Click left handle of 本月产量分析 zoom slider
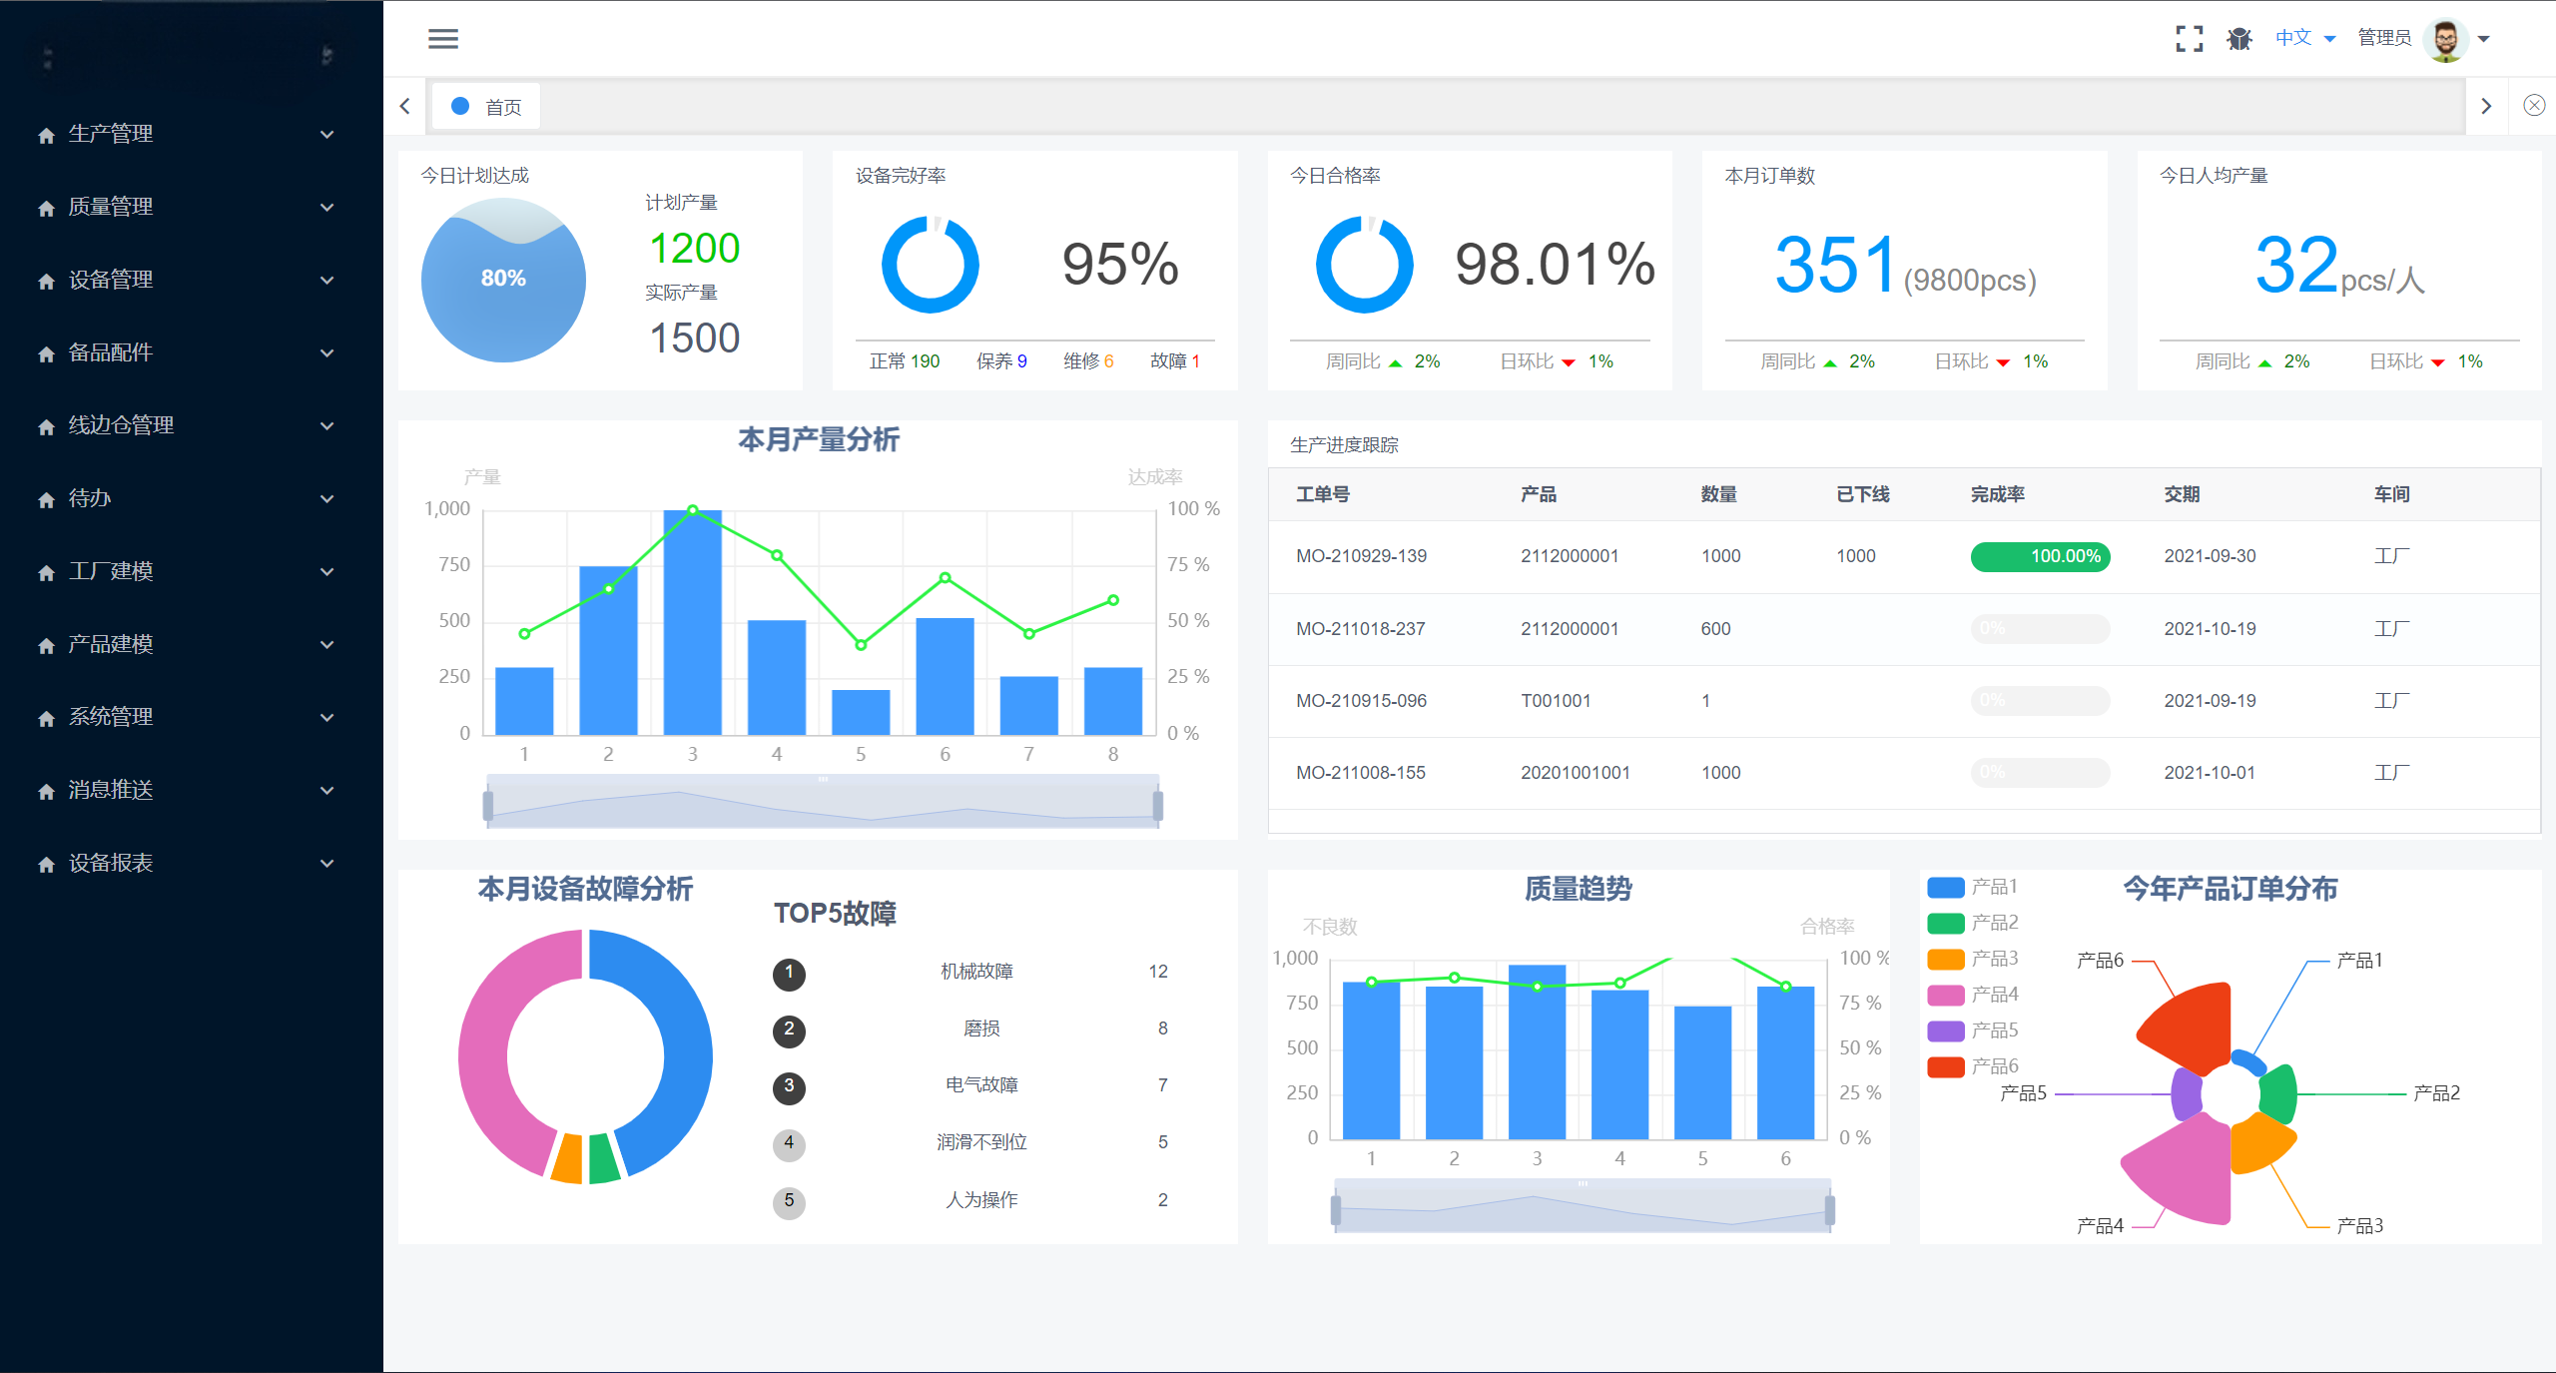The height and width of the screenshot is (1373, 2556). pyautogui.click(x=488, y=805)
